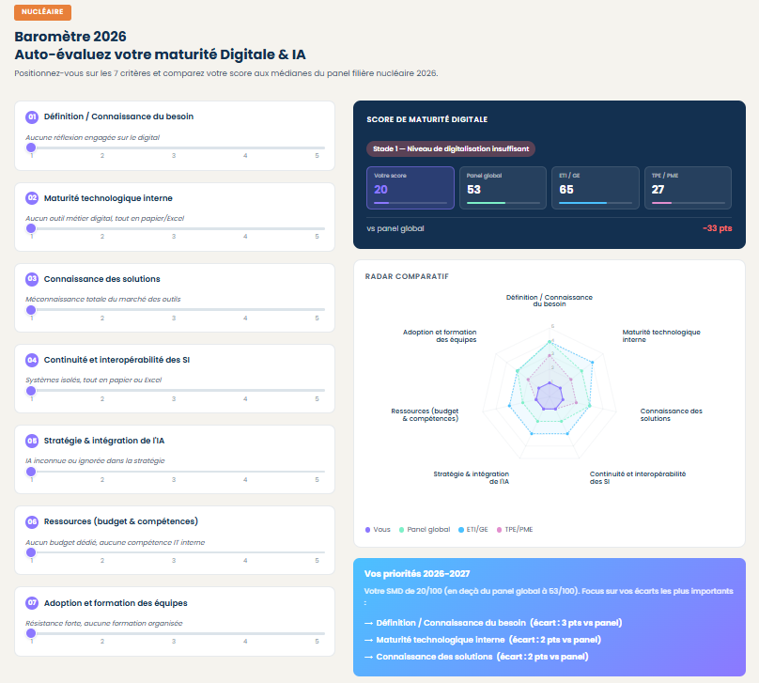Click the text Méconnaissance totale du marché des outils
The height and width of the screenshot is (683, 759).
(x=103, y=299)
